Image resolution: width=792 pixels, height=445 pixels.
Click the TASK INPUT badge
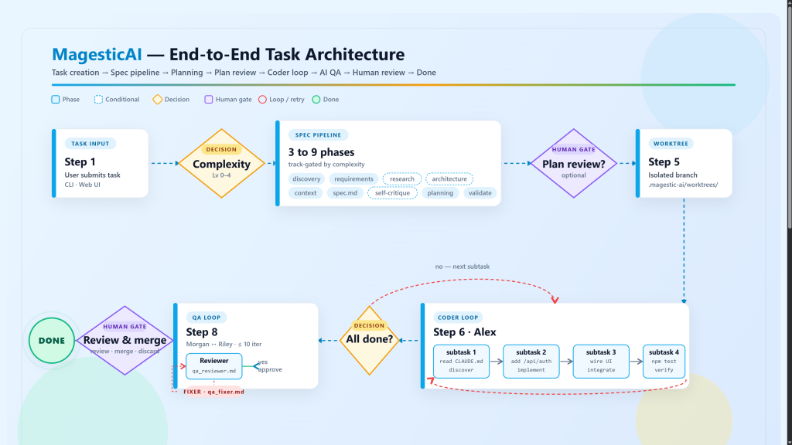coord(90,143)
